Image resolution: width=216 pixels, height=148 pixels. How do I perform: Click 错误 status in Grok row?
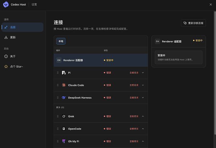[107, 116]
